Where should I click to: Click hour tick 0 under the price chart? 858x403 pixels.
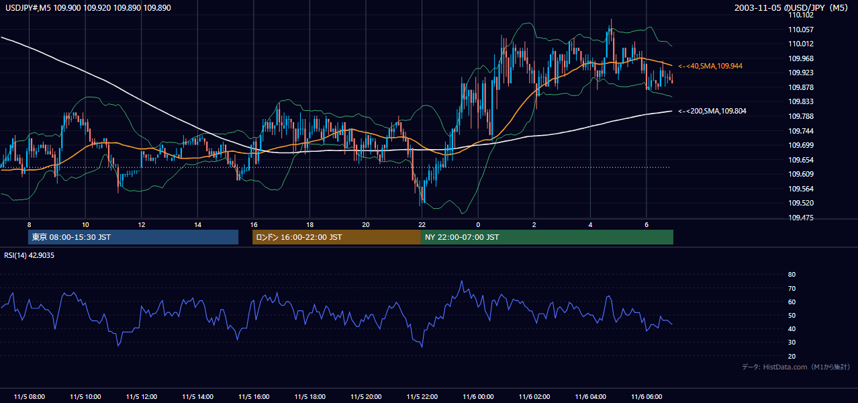coord(478,224)
